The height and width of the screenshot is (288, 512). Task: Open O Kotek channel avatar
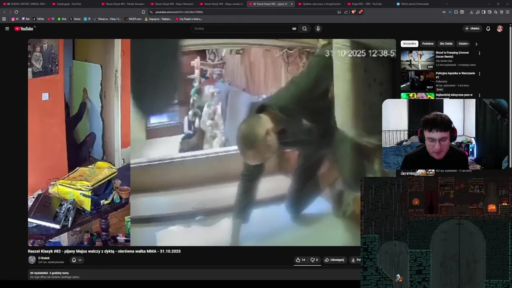32,260
